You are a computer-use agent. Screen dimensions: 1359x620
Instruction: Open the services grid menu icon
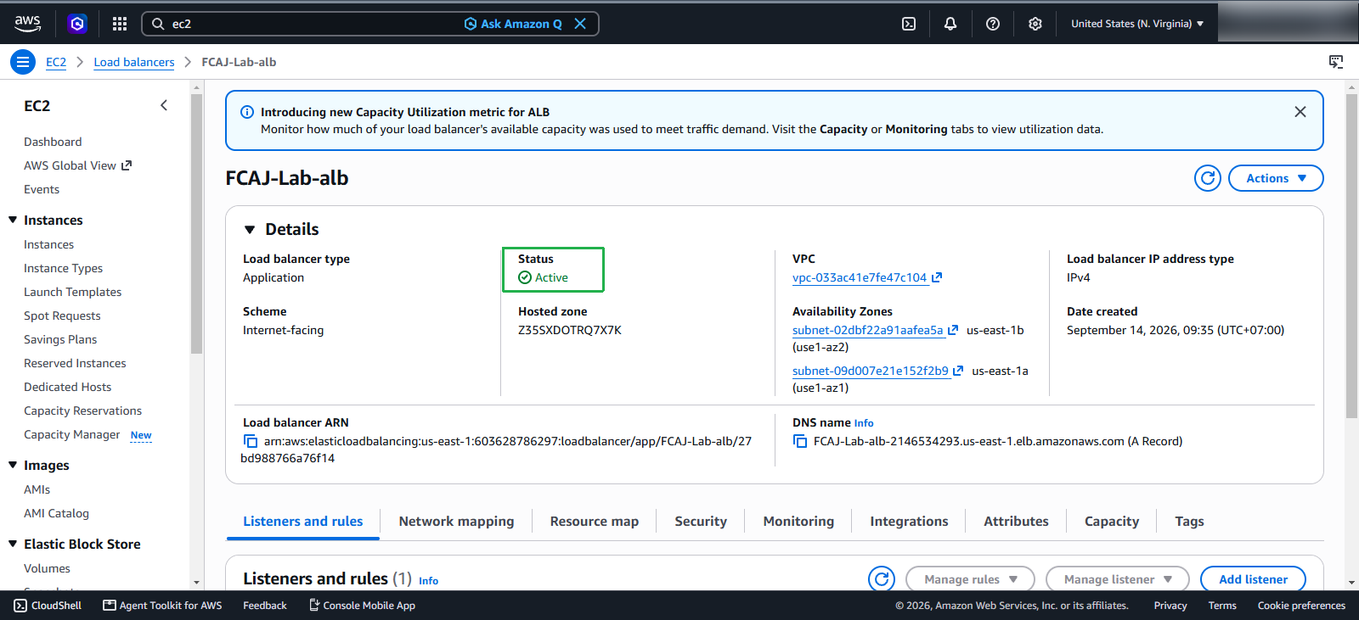(x=120, y=24)
